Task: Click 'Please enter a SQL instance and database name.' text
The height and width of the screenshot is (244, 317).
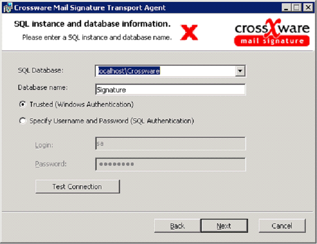Action: pyautogui.click(x=97, y=37)
